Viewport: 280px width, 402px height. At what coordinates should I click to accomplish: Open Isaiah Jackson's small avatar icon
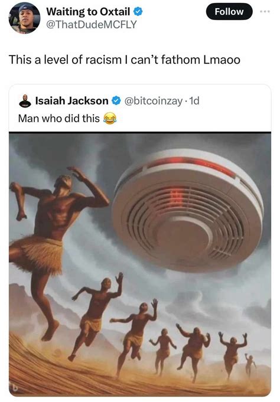25,101
